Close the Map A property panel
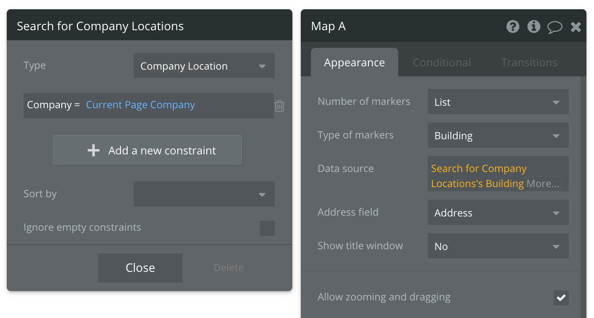Viewport: 594px width, 318px height. coord(576,27)
